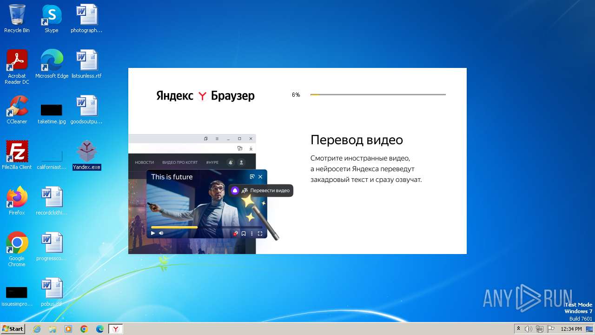Select the photograph... Word document icon
Screen dimensions: 595x335
click(x=86, y=19)
